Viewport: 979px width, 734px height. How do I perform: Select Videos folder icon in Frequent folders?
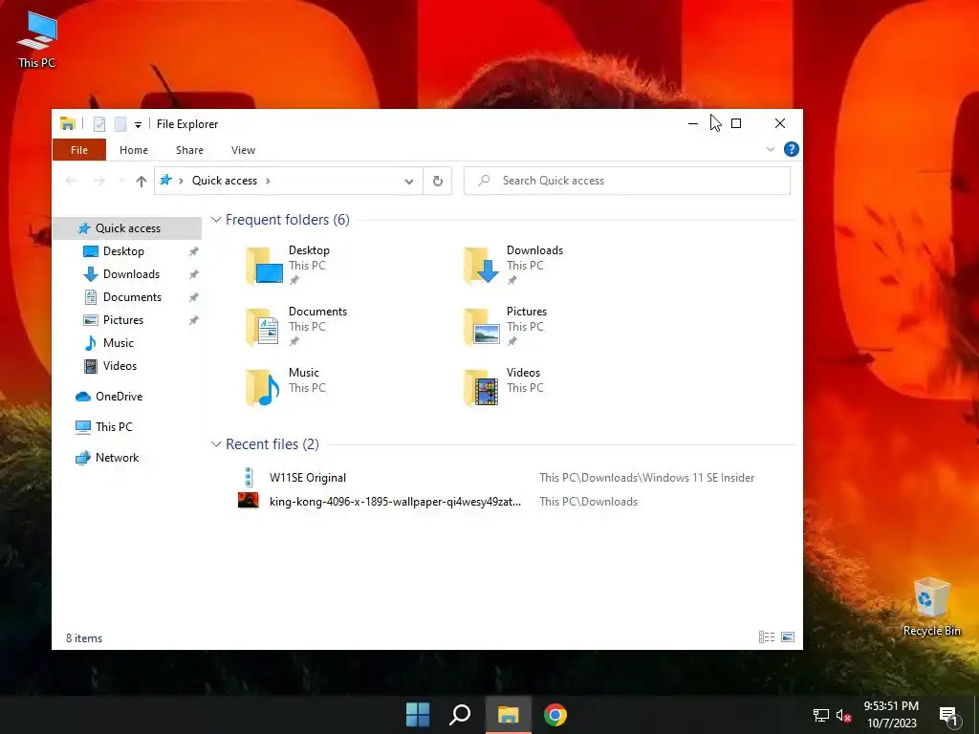pyautogui.click(x=482, y=388)
